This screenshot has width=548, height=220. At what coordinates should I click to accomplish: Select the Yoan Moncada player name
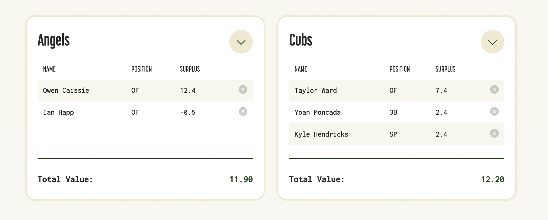pyautogui.click(x=317, y=112)
